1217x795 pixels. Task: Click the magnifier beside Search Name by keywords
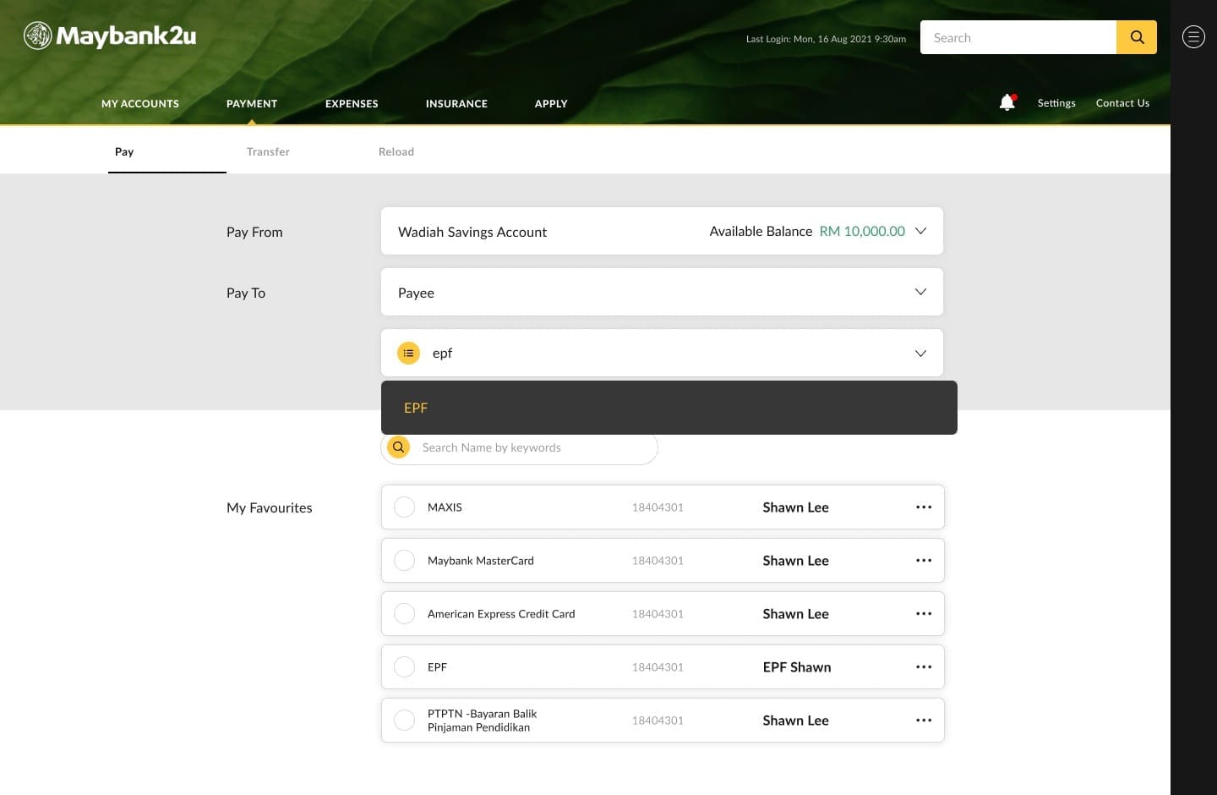pyautogui.click(x=398, y=447)
